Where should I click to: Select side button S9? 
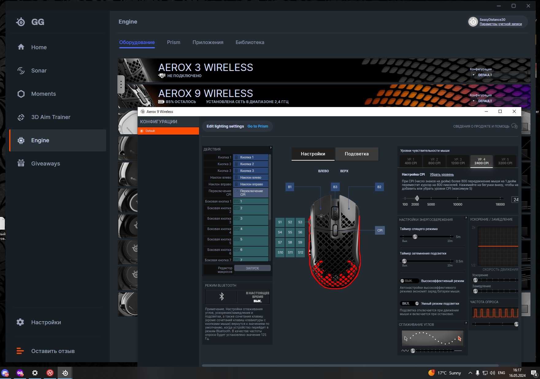[x=300, y=243]
